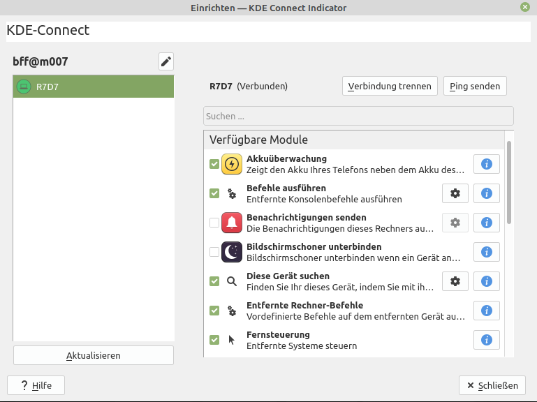This screenshot has height=402, width=537.
Task: Open info for Fernsteuerung module
Action: click(x=486, y=340)
